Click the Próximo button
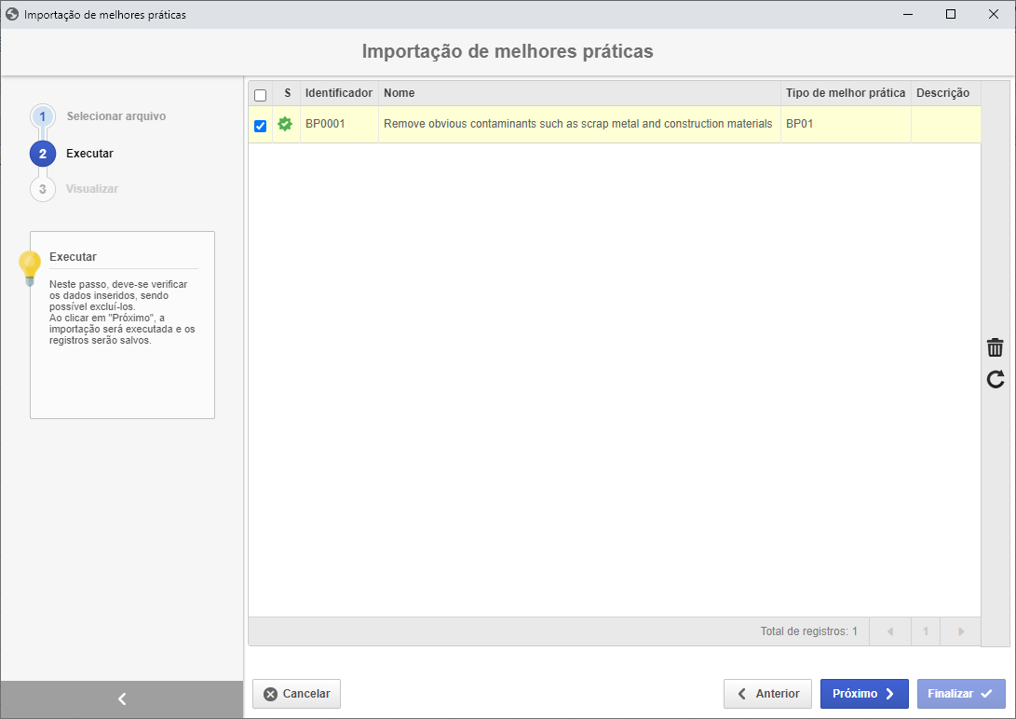Viewport: 1016px width, 719px height. click(x=864, y=694)
